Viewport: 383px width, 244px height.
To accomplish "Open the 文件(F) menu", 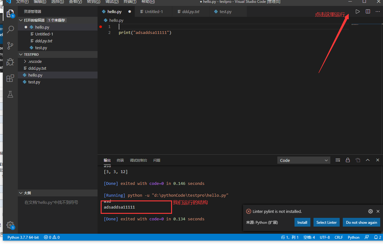I will pyautogui.click(x=22, y=2).
